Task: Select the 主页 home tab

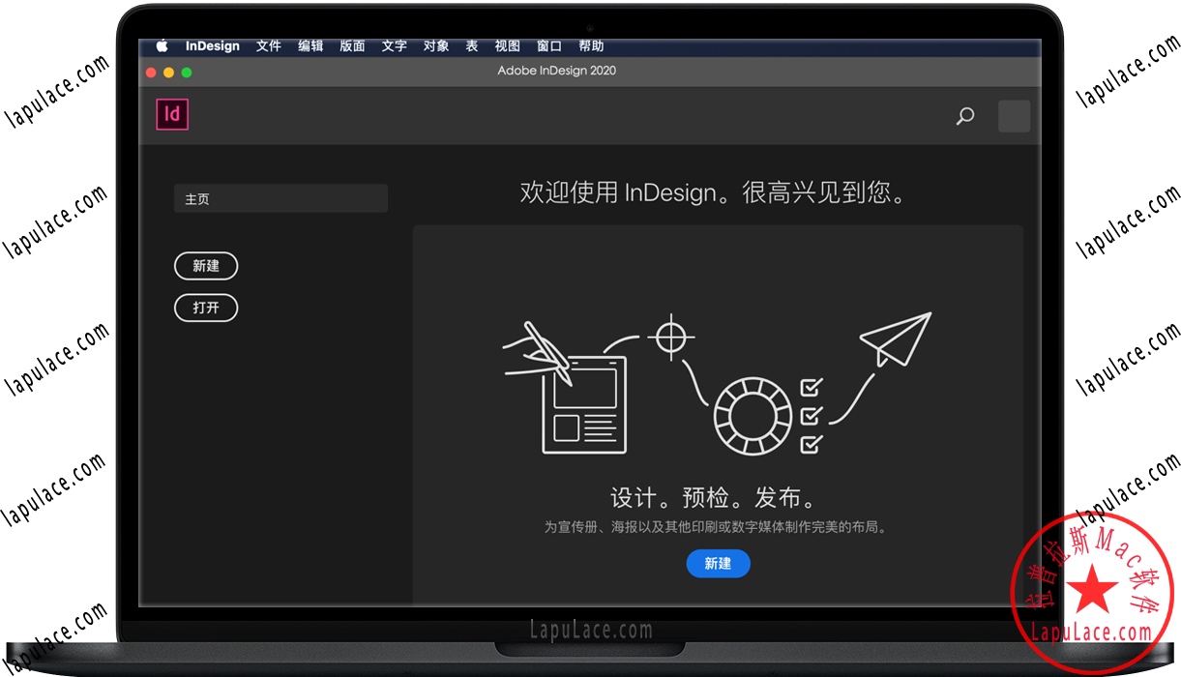Action: tap(280, 198)
